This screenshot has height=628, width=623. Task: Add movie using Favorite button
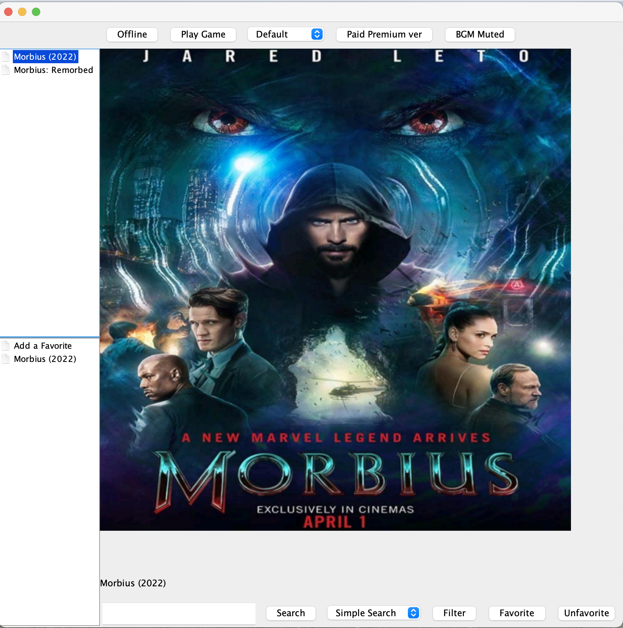[x=517, y=613]
